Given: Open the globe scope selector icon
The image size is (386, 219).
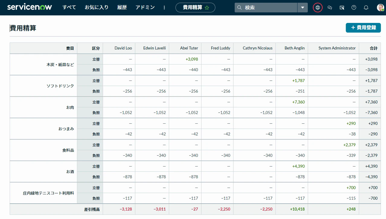Looking at the screenshot, I should 318,8.
